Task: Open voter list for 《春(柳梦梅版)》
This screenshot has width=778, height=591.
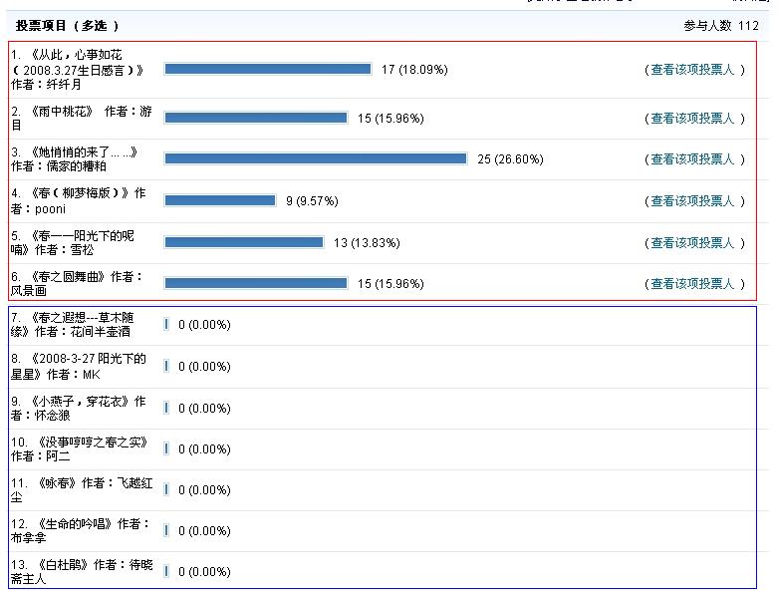Action: tap(691, 201)
